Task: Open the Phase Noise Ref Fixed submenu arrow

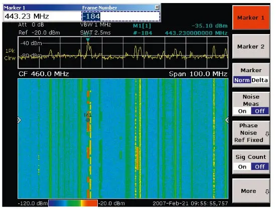Action: coord(267,134)
